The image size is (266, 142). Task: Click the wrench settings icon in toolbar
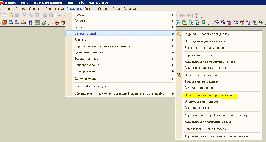[x=196, y=15]
